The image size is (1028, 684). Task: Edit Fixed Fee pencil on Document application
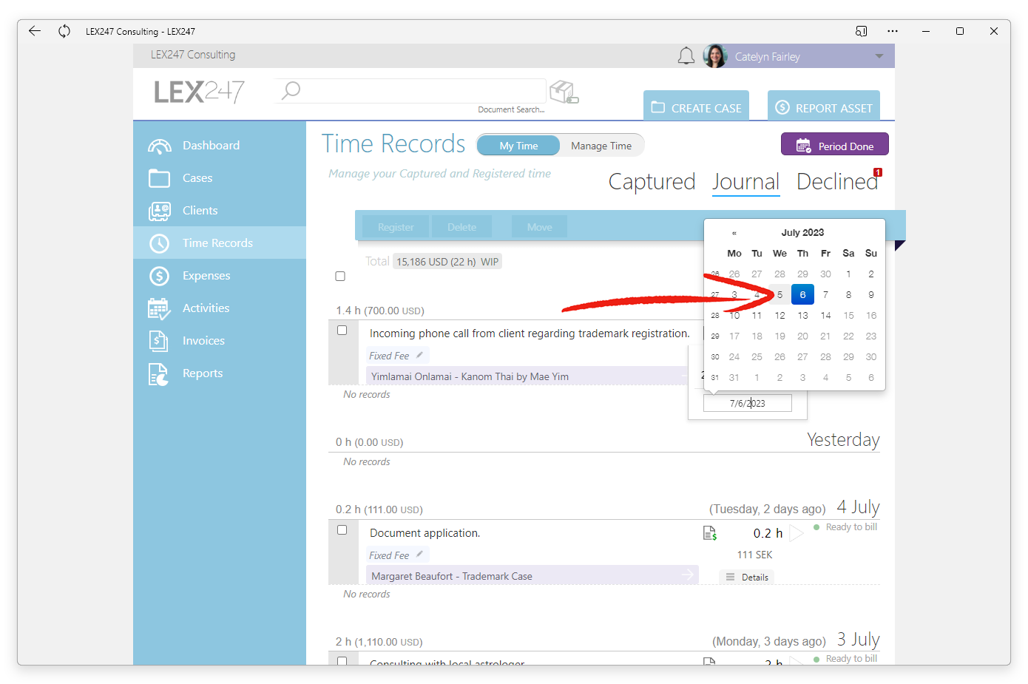coord(419,555)
